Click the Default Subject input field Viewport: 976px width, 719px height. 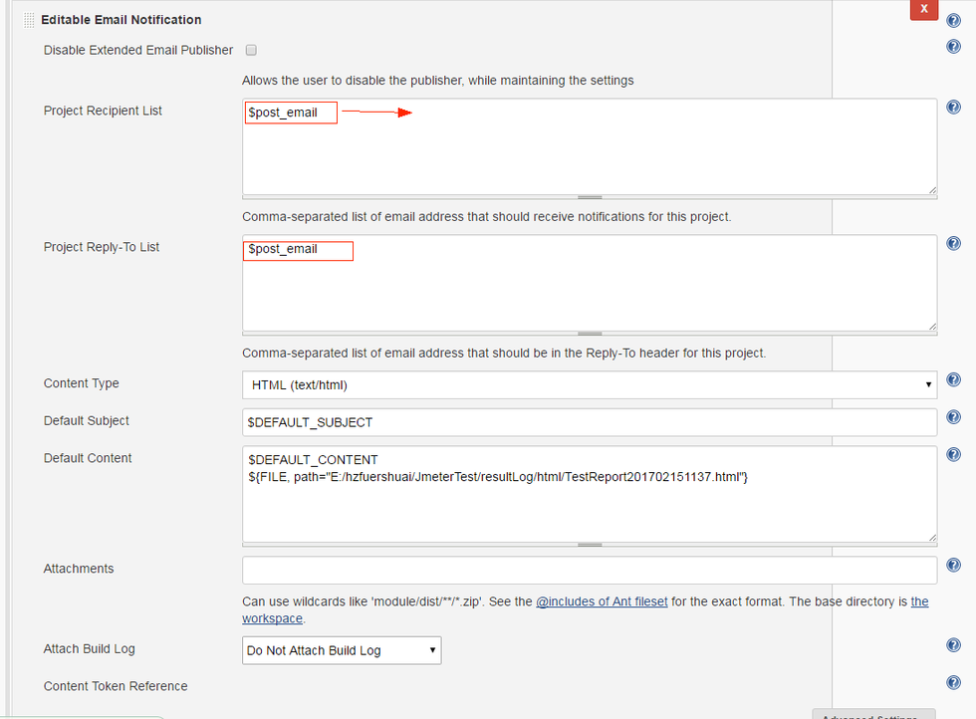click(x=589, y=422)
